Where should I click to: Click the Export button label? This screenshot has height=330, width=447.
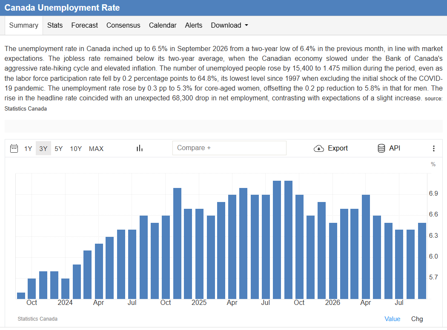pyautogui.click(x=338, y=148)
